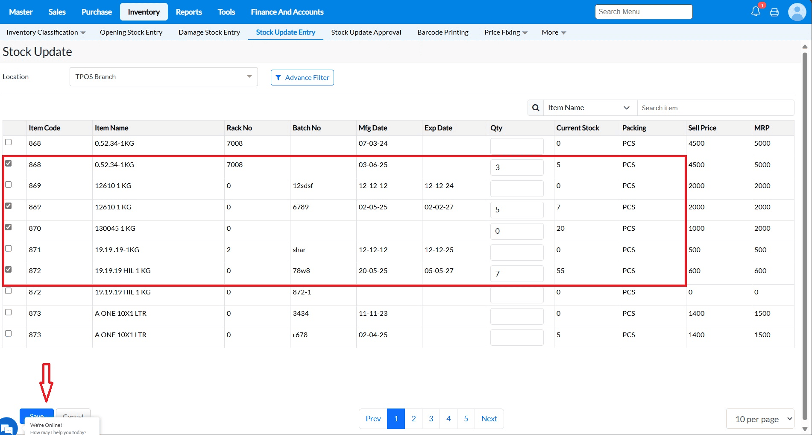Click the Advance Filter funnel button

(x=302, y=77)
